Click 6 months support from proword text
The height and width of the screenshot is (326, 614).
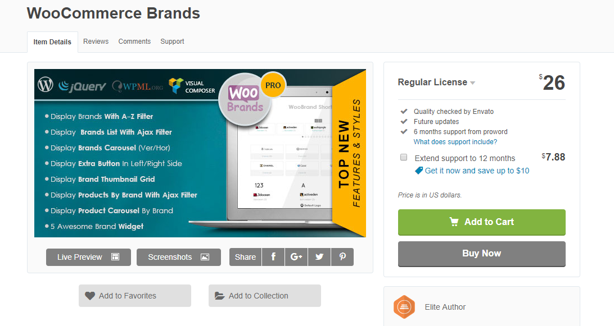(x=460, y=132)
